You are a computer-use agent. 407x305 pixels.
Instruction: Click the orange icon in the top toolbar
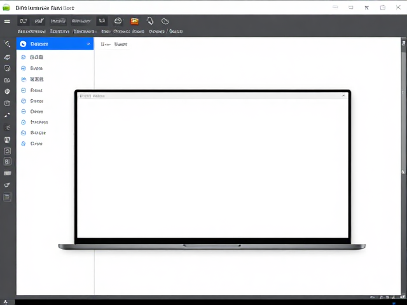(x=134, y=21)
